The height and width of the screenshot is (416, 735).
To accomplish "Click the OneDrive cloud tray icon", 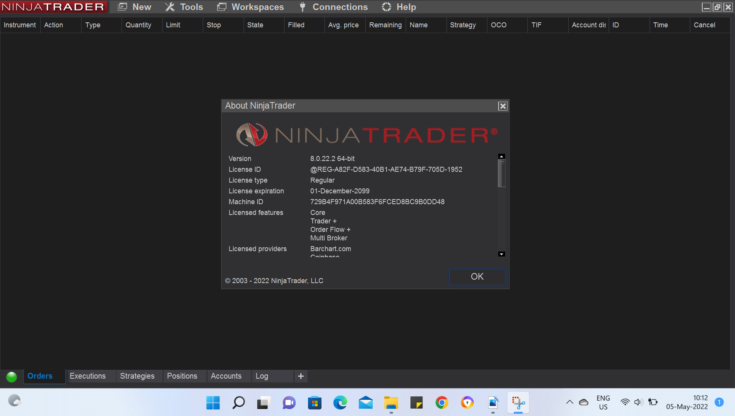I will tap(584, 403).
